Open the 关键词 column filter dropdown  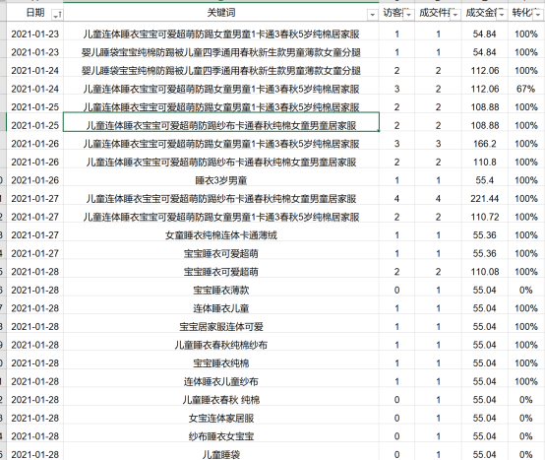point(372,15)
